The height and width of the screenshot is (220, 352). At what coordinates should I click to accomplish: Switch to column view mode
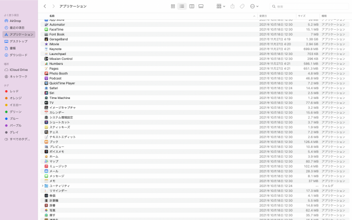pyautogui.click(x=192, y=6)
